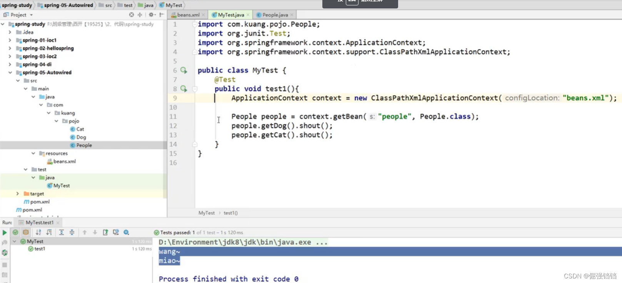Open the Project view dropdown

[31, 15]
